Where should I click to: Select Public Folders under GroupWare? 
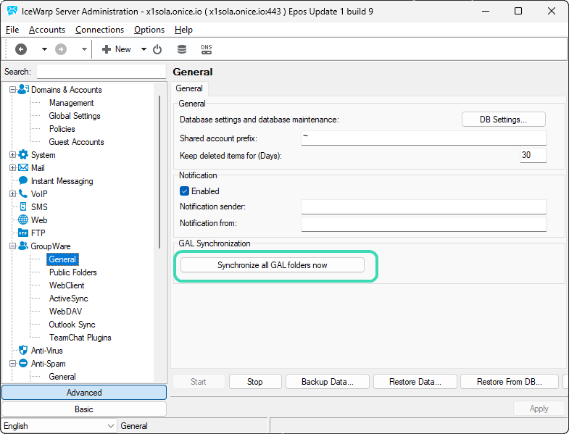73,272
